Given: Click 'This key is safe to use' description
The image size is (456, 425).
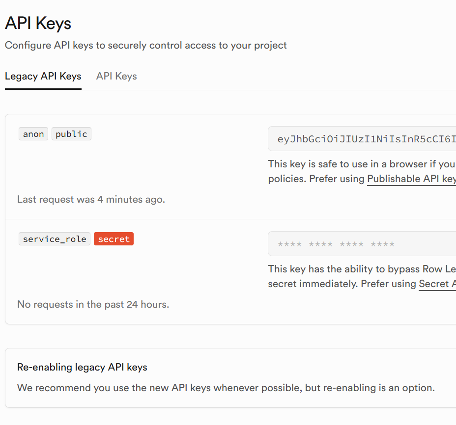Looking at the screenshot, I should tap(361, 164).
